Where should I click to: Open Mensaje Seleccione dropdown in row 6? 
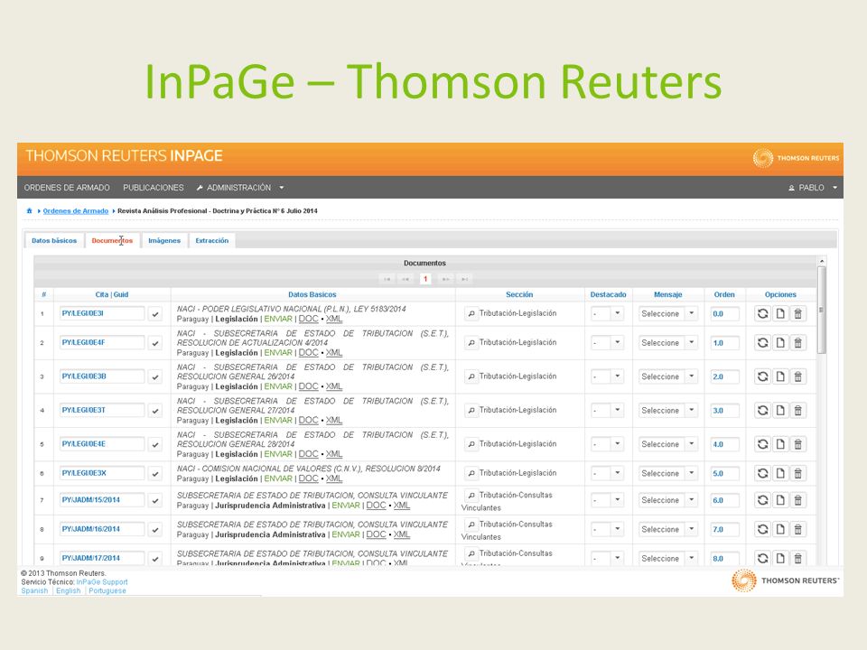click(x=668, y=473)
